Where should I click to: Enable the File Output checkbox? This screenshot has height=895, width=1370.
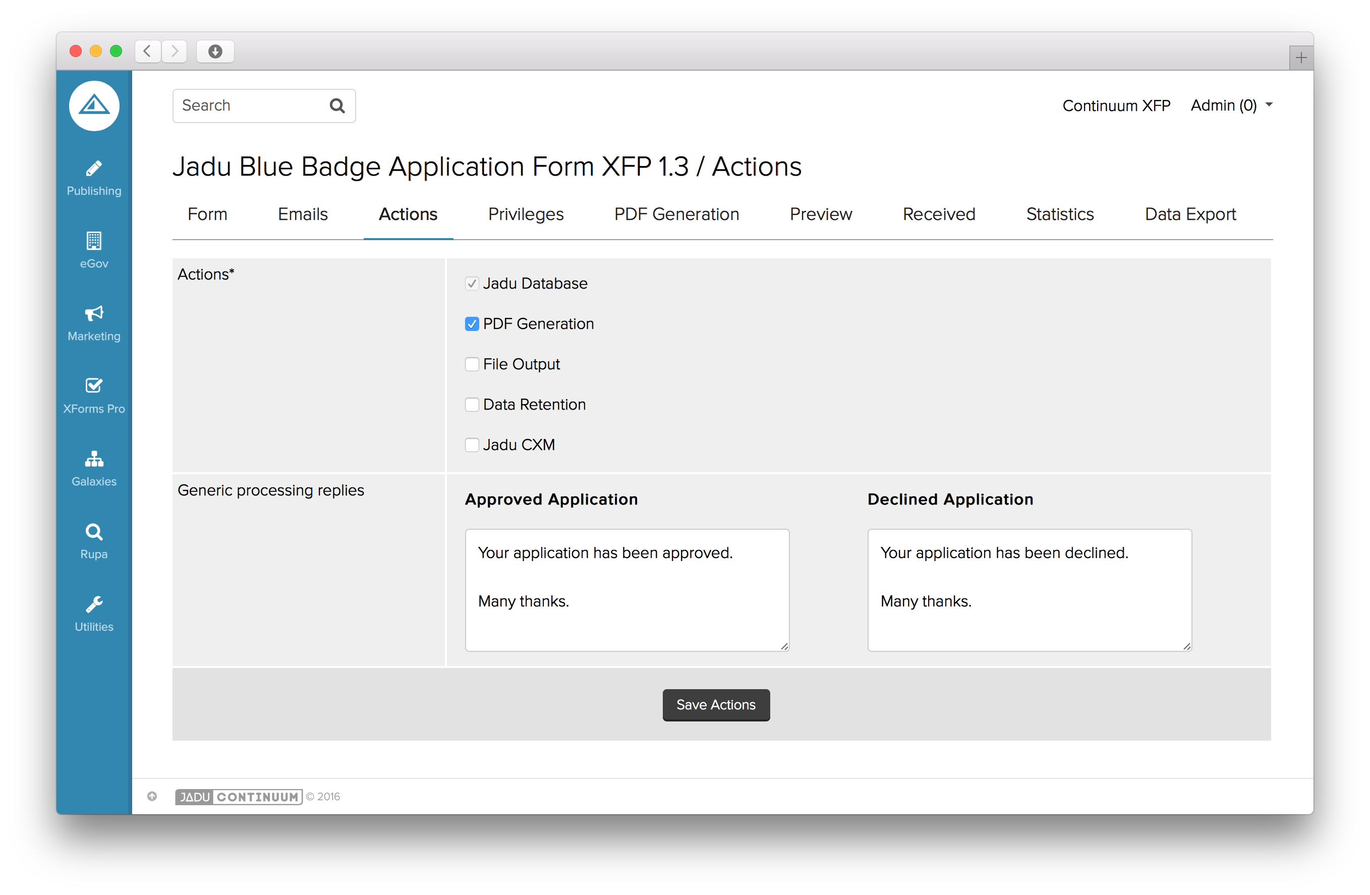click(472, 364)
